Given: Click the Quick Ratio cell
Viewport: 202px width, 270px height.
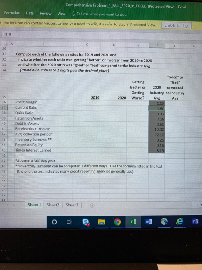Looking at the screenshot, I should (44, 113).
